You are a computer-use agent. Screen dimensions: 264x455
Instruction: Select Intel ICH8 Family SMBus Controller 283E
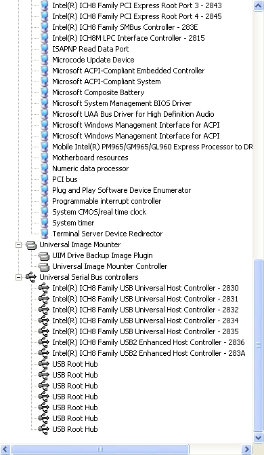pyautogui.click(x=125, y=27)
